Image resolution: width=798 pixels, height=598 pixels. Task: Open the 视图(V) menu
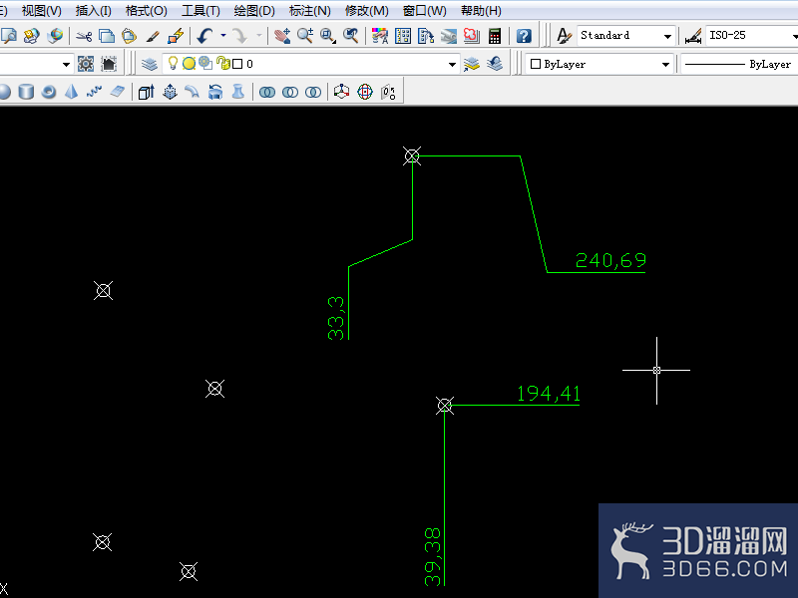(41, 10)
